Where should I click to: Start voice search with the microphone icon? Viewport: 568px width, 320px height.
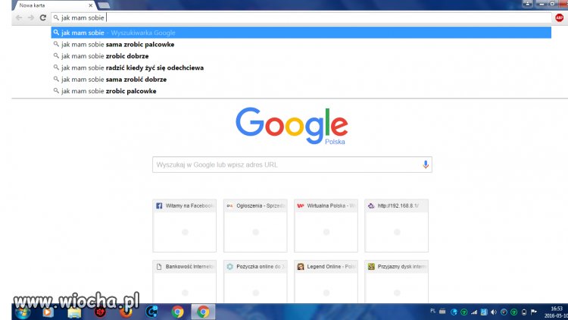click(426, 165)
